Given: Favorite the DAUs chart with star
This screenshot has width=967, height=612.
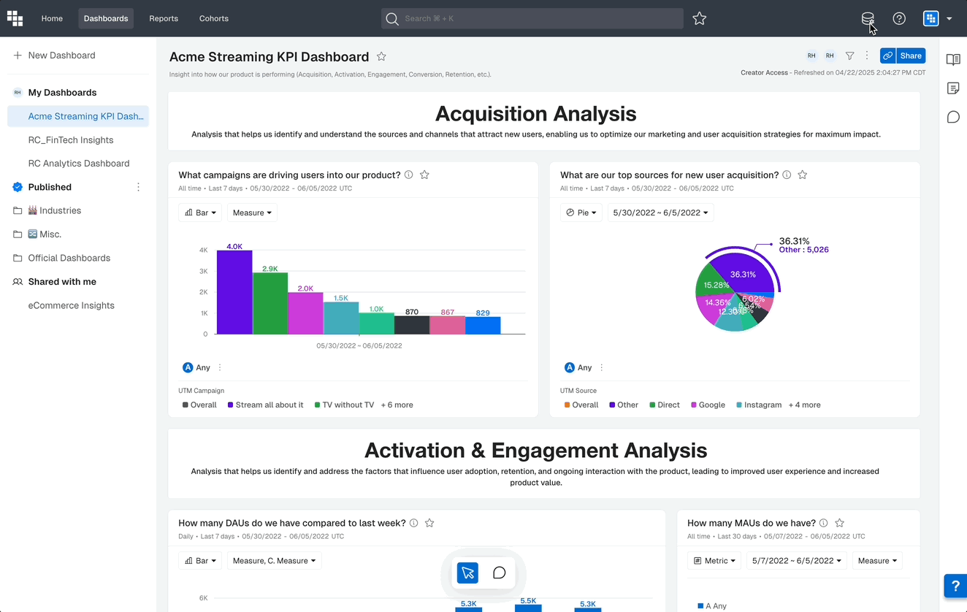Looking at the screenshot, I should [429, 523].
